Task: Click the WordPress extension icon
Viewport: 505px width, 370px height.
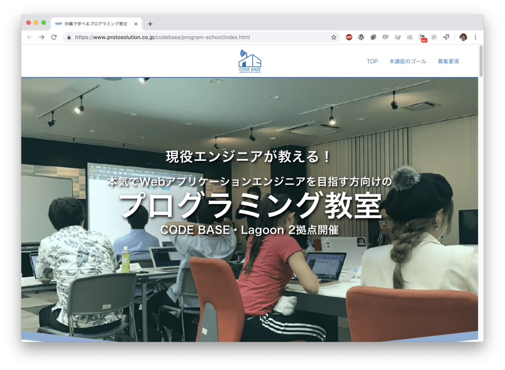Action: point(361,37)
